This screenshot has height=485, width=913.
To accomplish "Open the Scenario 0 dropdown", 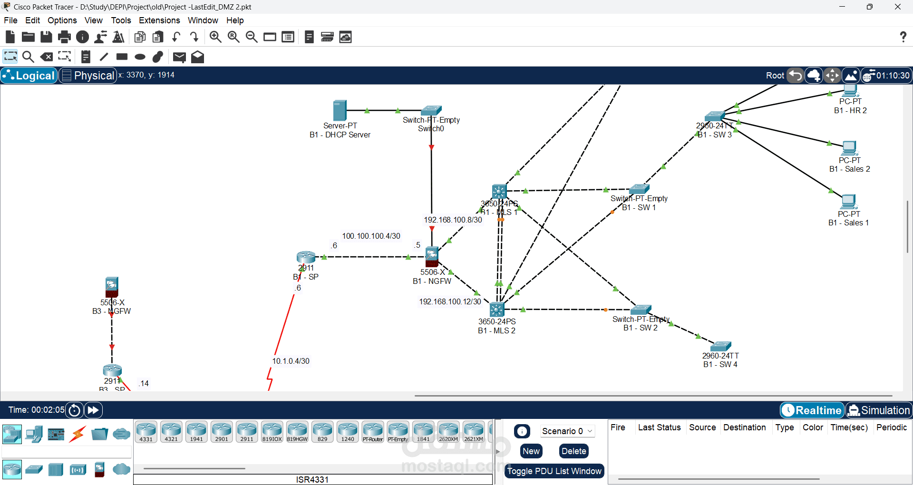I will [567, 431].
